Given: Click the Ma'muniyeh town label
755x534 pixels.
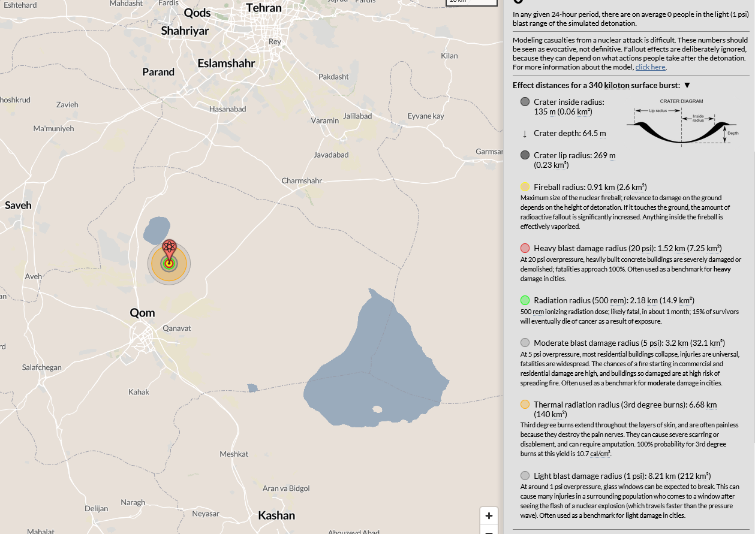Looking at the screenshot, I should (x=53, y=128).
